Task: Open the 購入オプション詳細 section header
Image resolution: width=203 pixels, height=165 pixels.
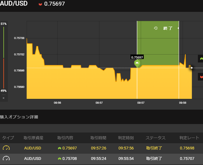Action: 19,117
